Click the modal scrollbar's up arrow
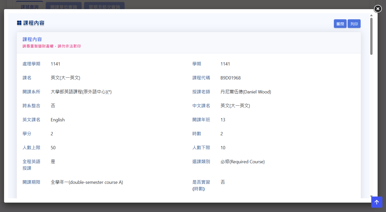 (371, 15)
